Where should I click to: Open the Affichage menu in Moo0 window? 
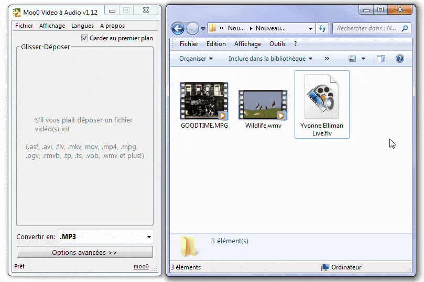[52, 26]
